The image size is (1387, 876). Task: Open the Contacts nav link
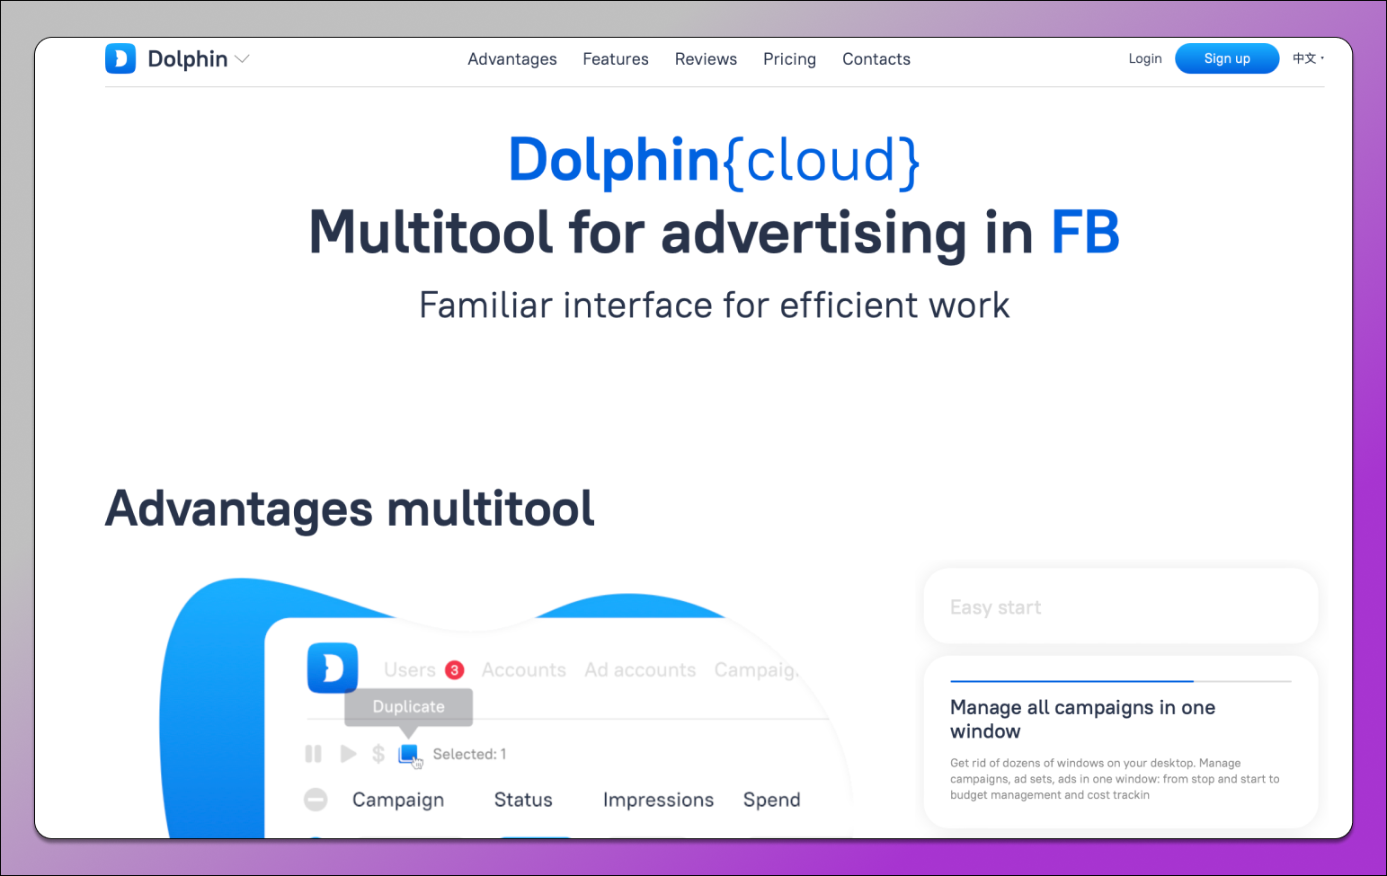[x=876, y=59]
